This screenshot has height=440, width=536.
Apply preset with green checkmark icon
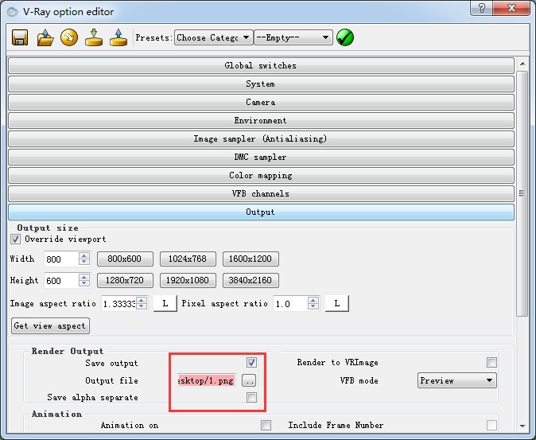tap(345, 37)
